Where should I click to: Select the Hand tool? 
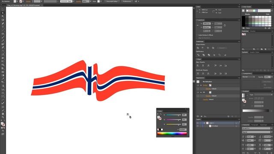3,114
